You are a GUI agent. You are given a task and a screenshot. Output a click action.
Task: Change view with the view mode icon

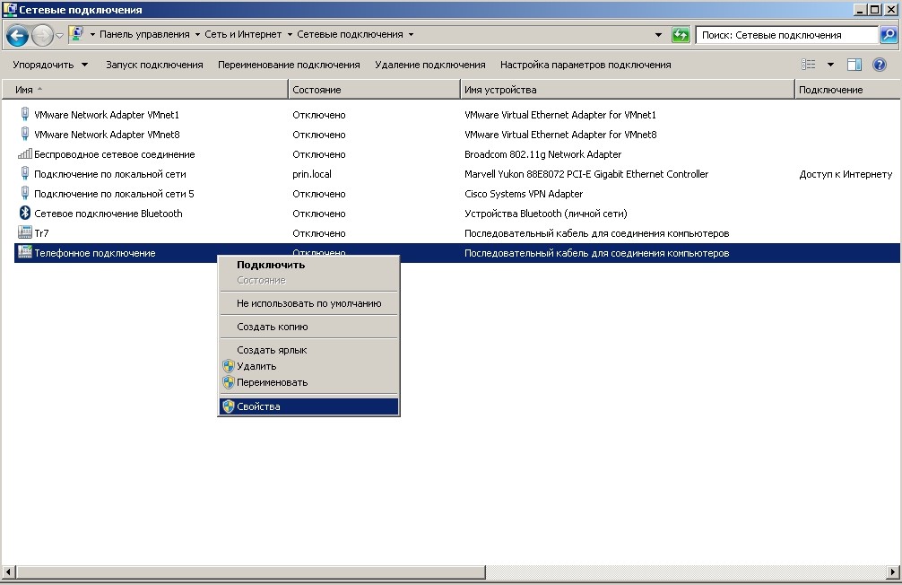pyautogui.click(x=808, y=65)
